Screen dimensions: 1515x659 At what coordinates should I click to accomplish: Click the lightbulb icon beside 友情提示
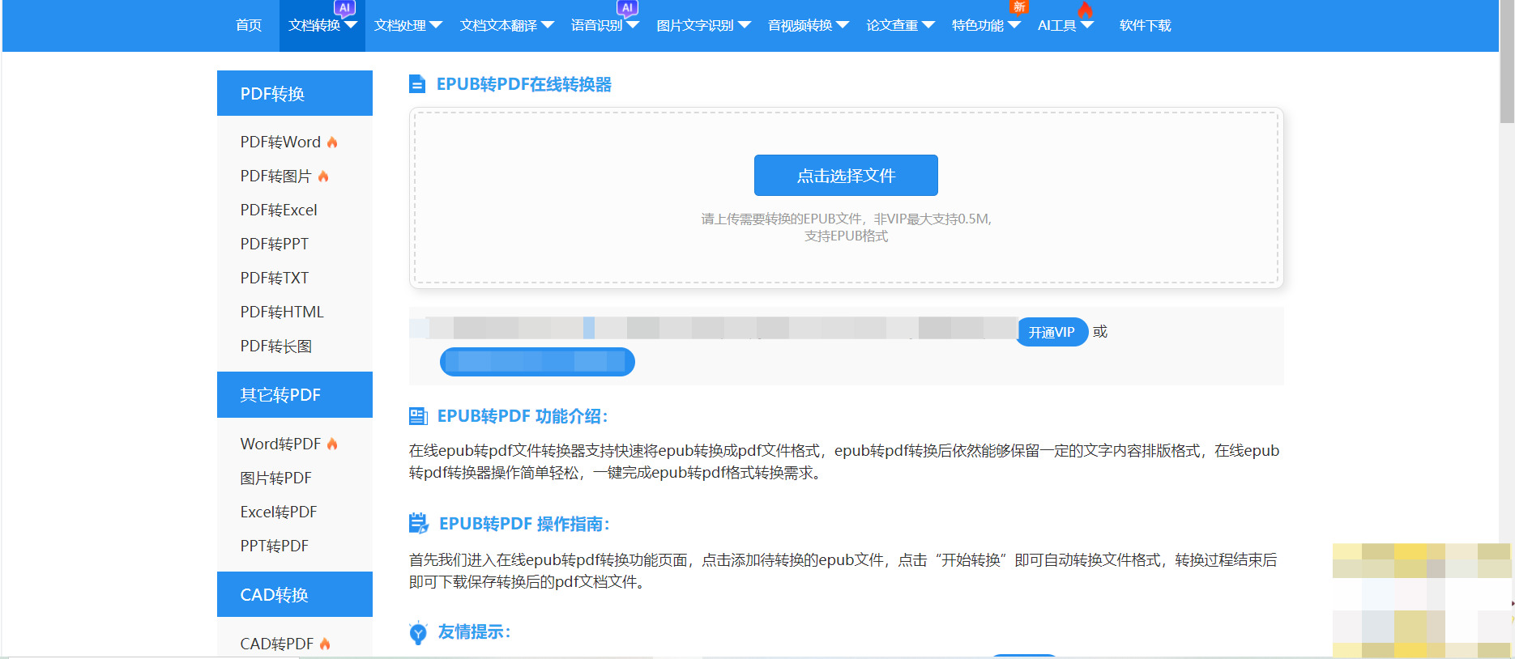point(418,632)
